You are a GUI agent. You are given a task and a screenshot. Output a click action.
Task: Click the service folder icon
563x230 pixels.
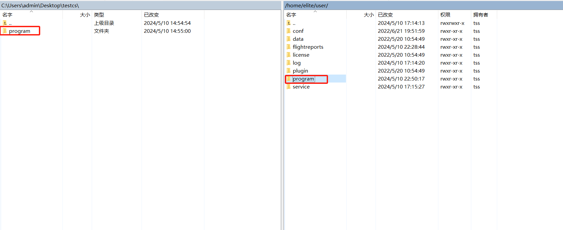[x=288, y=86]
